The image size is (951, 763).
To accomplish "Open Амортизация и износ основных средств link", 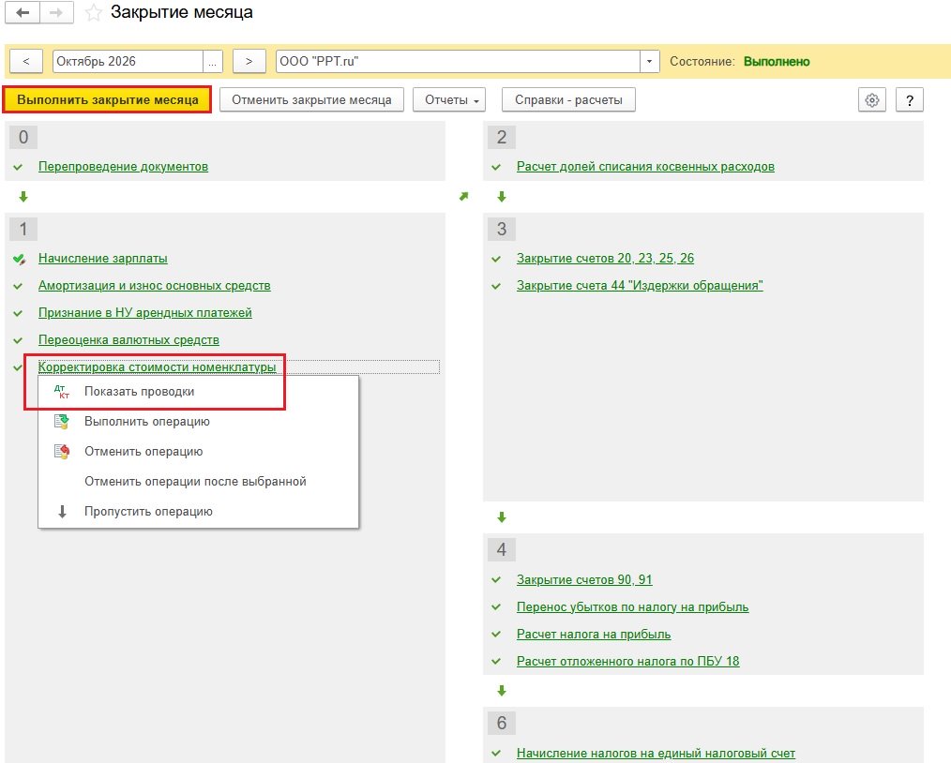I will (x=155, y=286).
